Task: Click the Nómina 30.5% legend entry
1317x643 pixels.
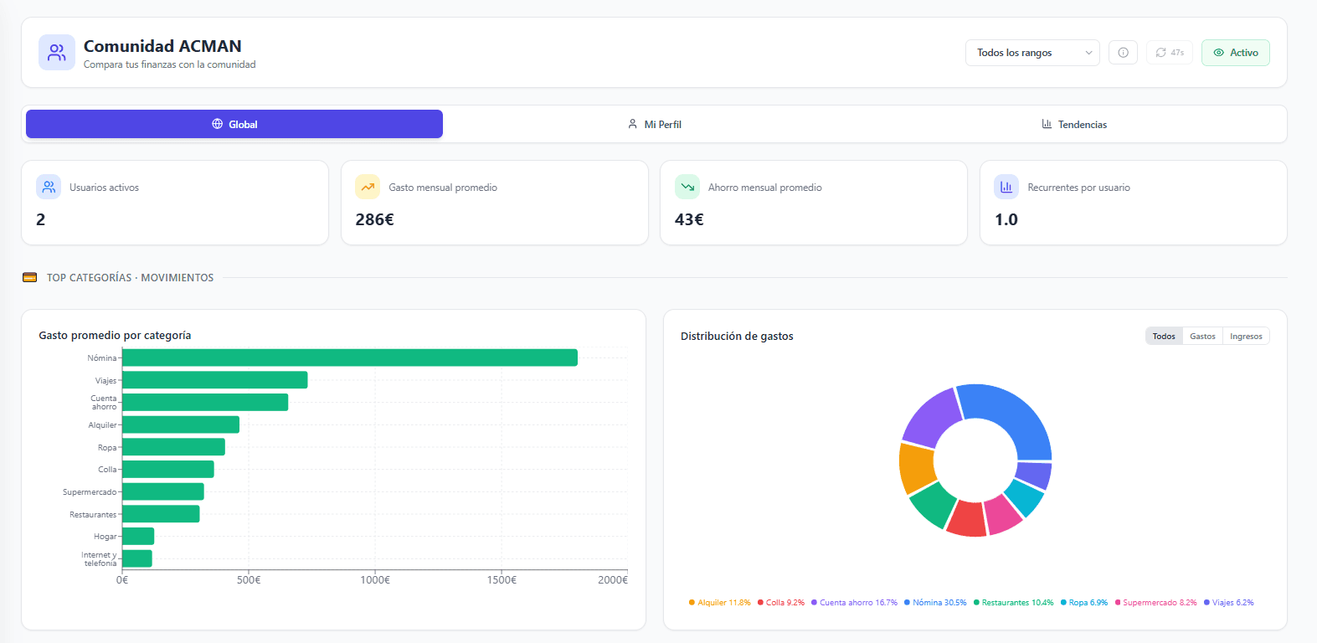Action: (x=935, y=603)
